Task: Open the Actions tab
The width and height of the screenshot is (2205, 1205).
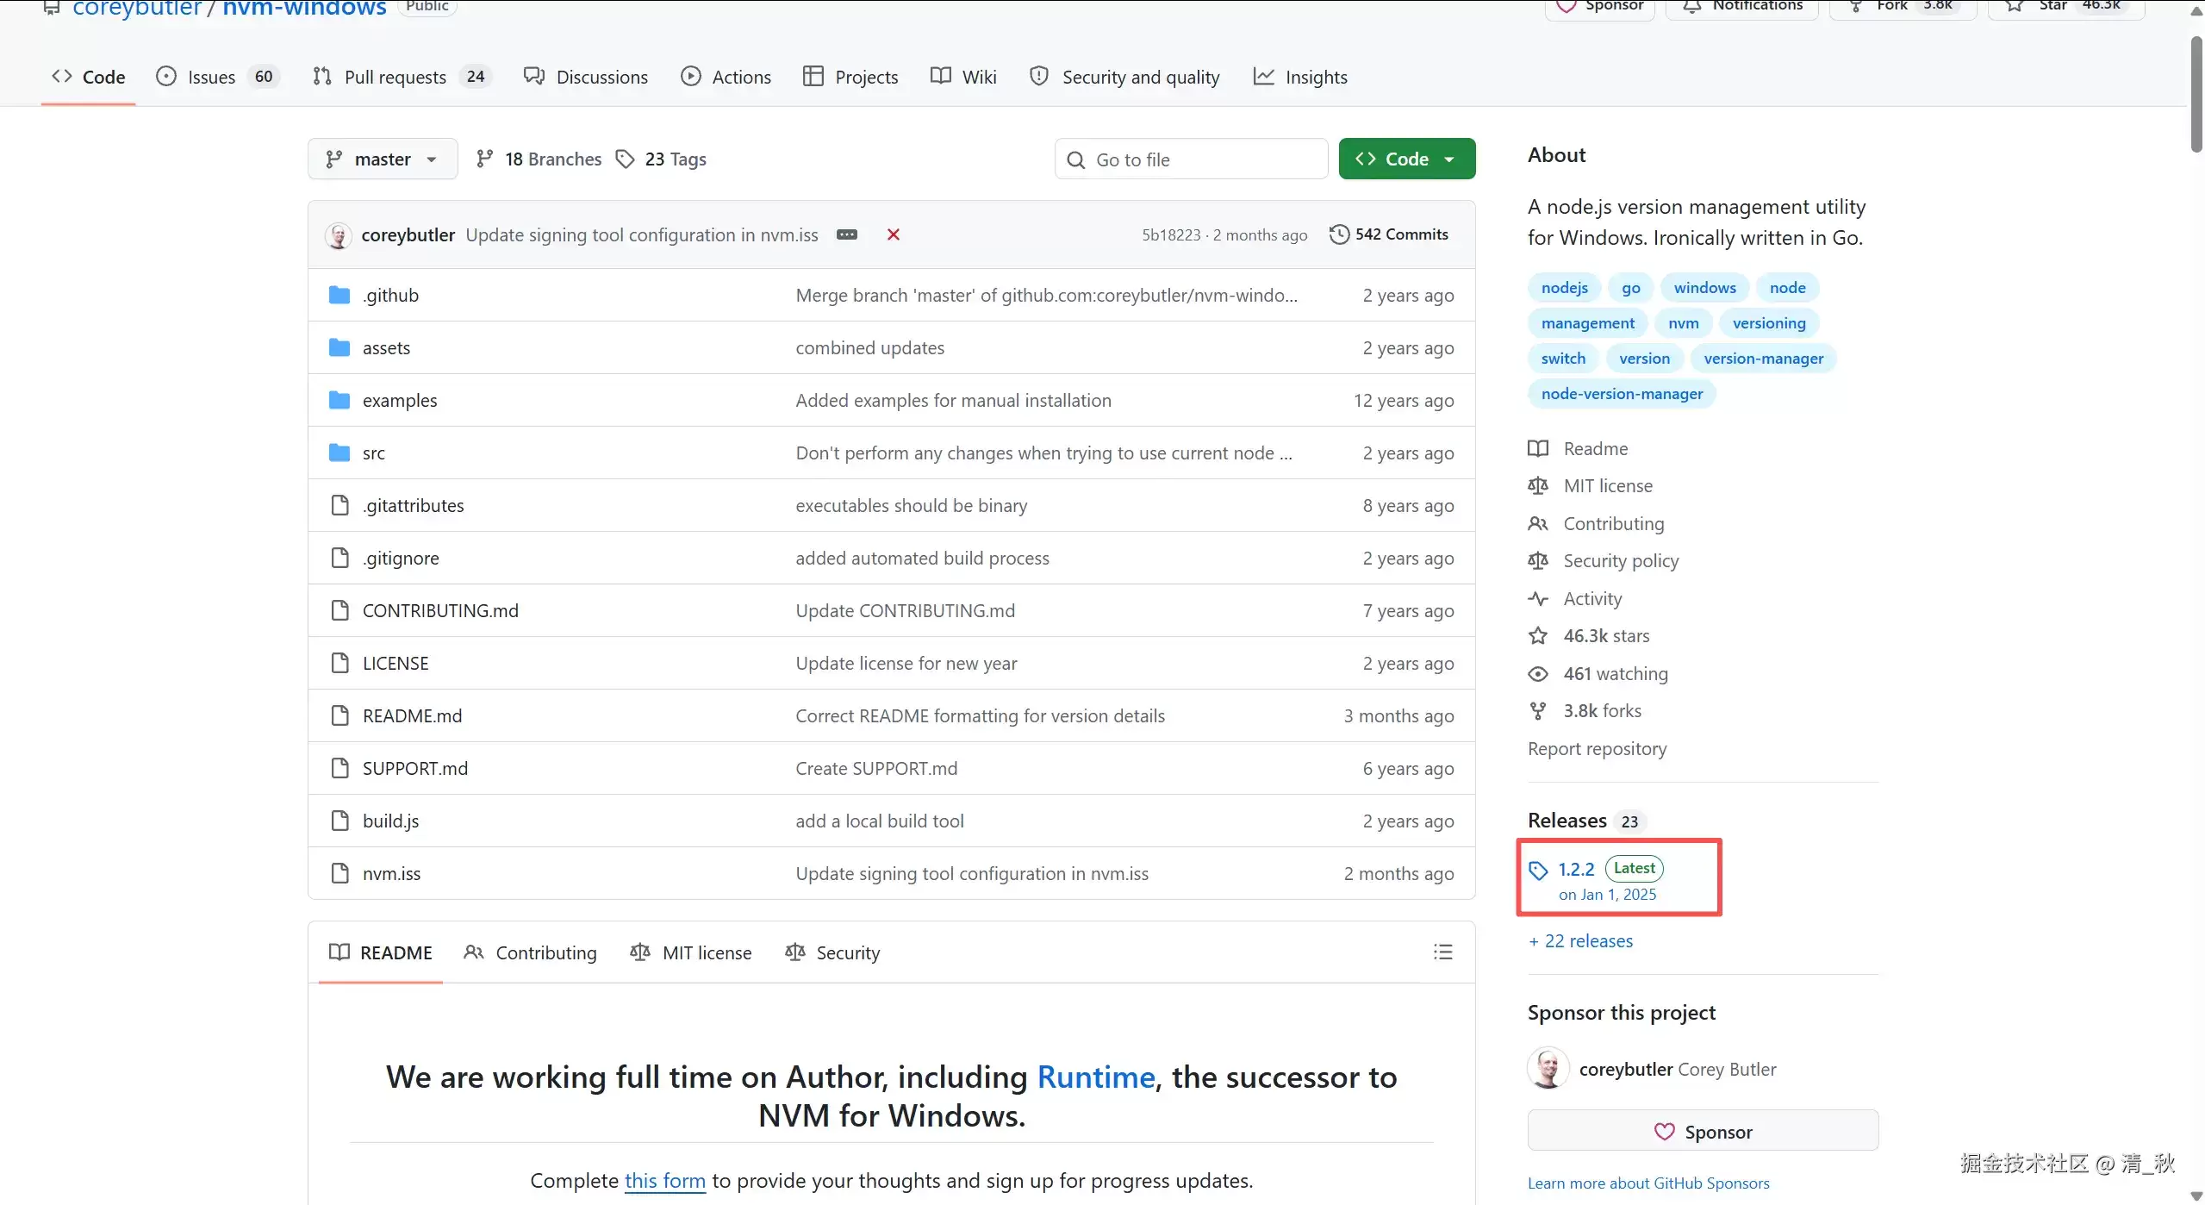Action: point(726,77)
